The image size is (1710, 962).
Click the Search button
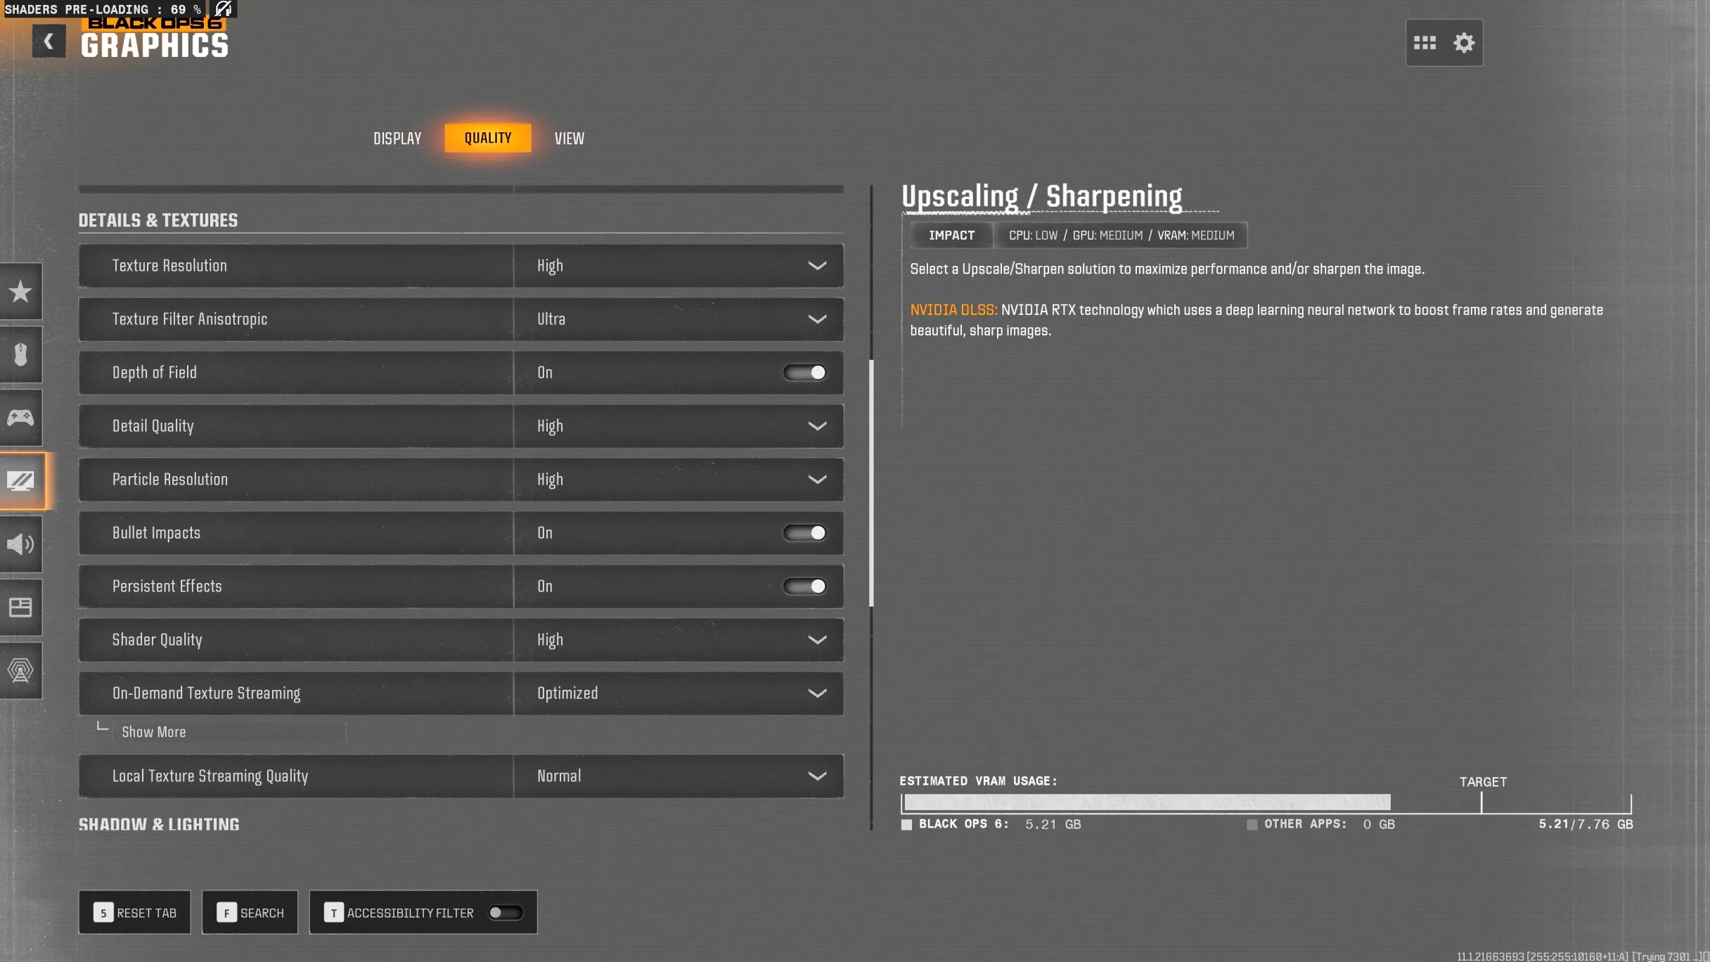pyautogui.click(x=250, y=913)
